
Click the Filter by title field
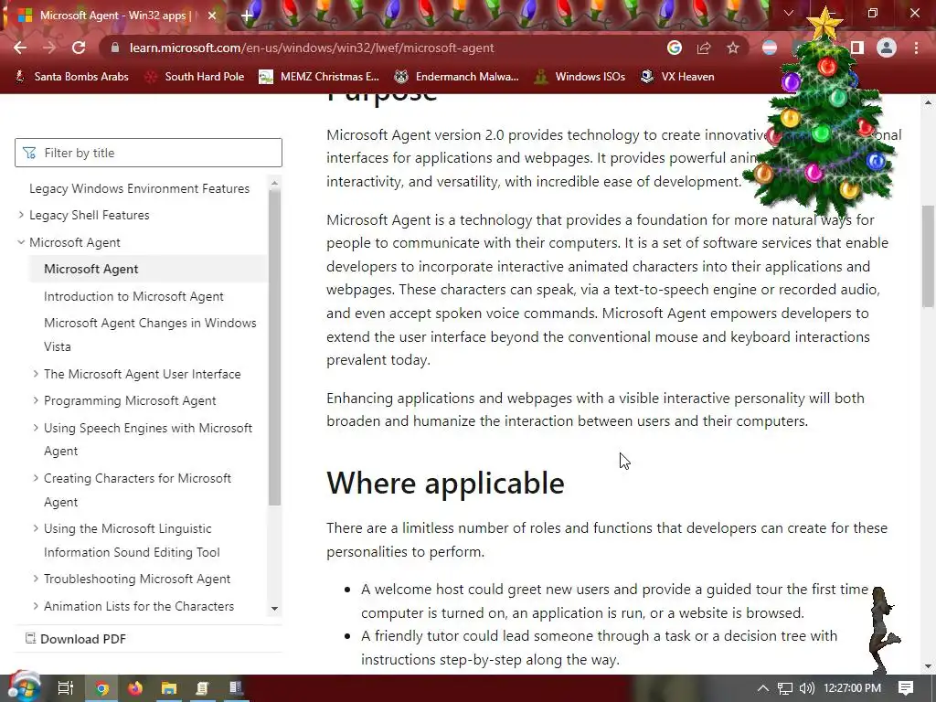148,153
